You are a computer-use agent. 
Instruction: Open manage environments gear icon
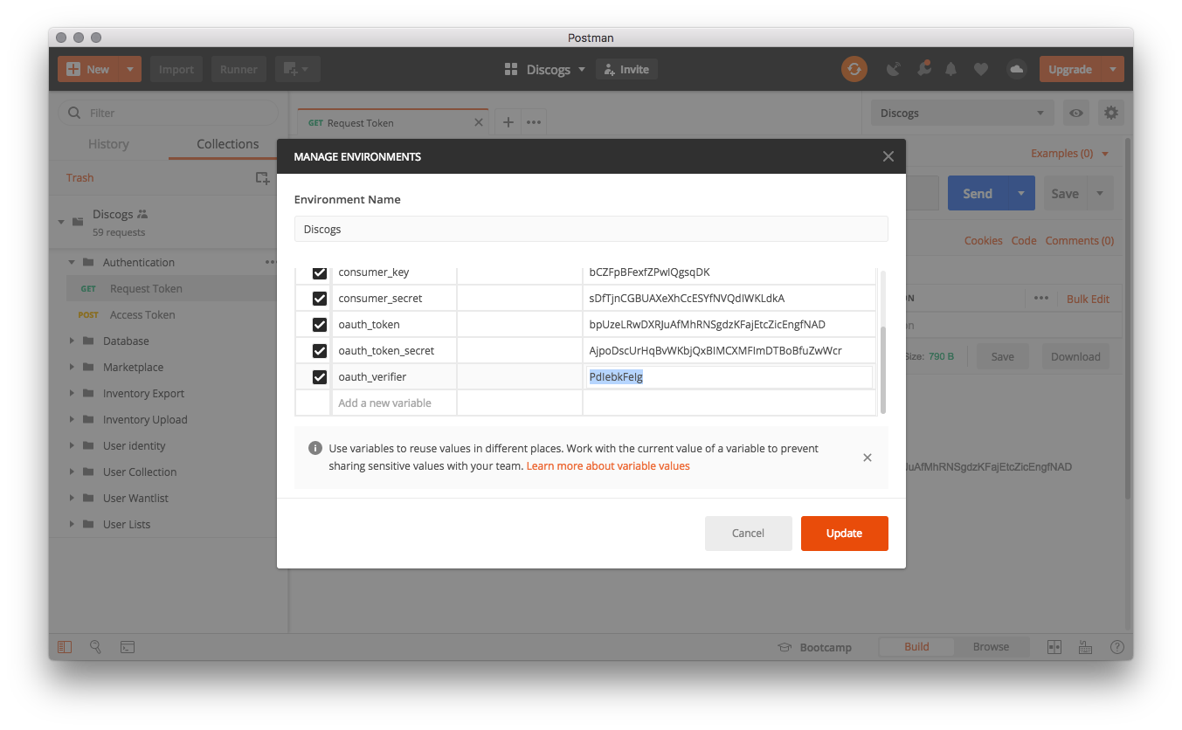coord(1110,113)
